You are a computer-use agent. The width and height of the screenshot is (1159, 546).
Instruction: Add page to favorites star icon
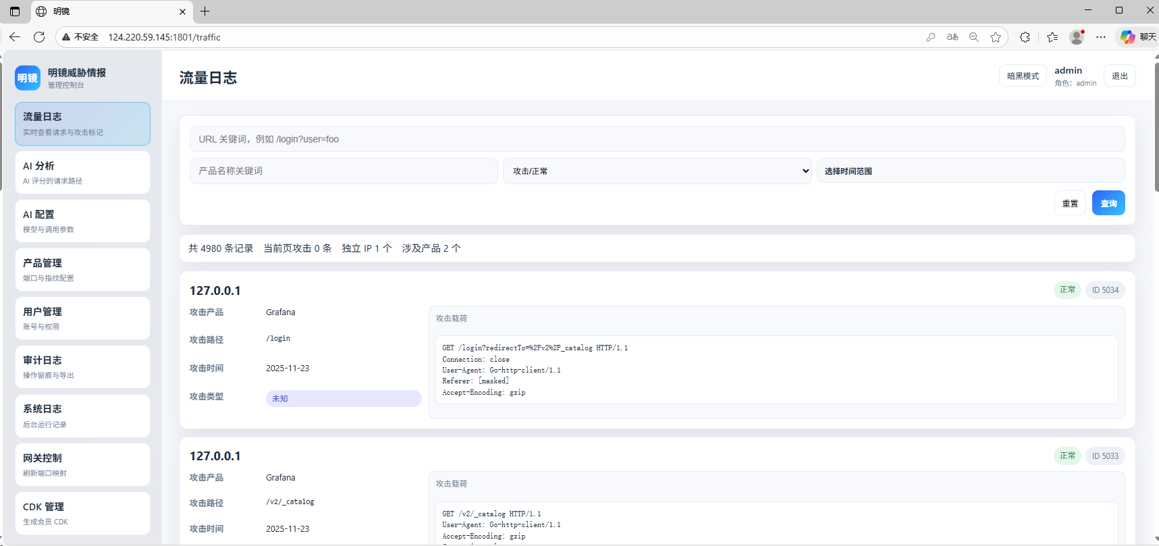(996, 37)
